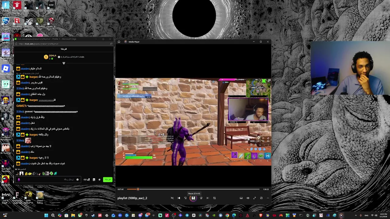Click the green send chat button
Viewport: 390px width, 219px height.
click(x=108, y=179)
